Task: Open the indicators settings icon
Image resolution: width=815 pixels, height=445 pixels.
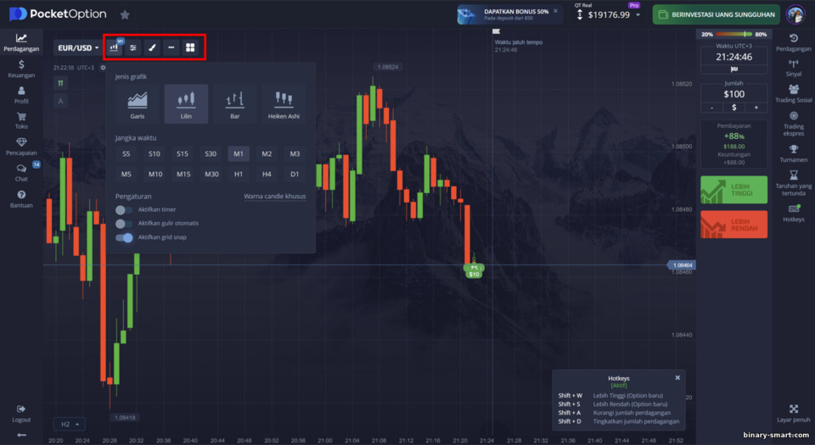Action: pyautogui.click(x=133, y=47)
